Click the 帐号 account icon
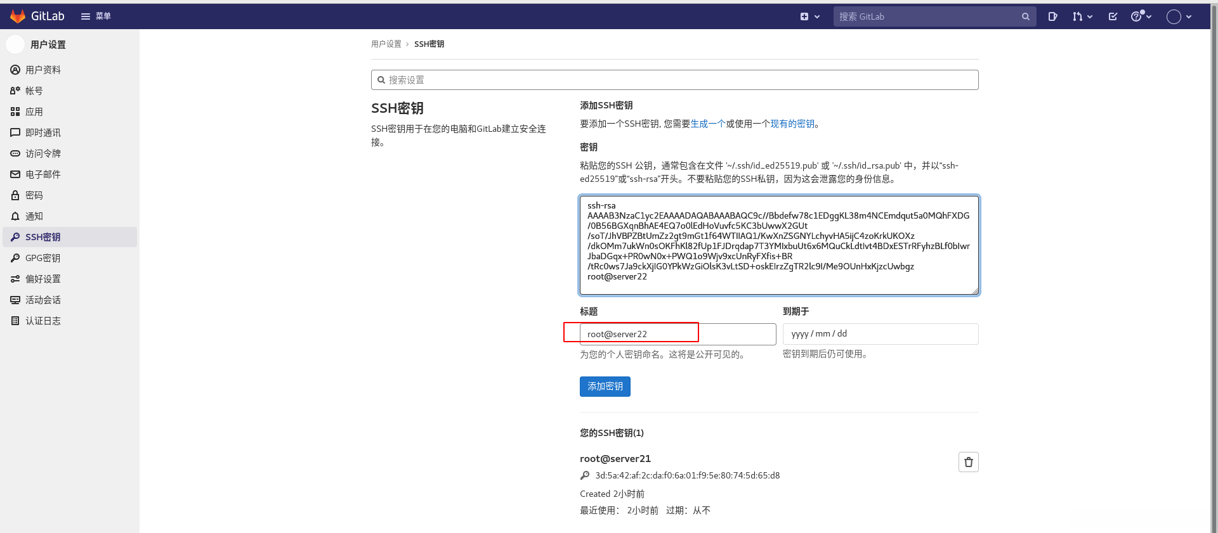The image size is (1218, 533). pyautogui.click(x=15, y=91)
